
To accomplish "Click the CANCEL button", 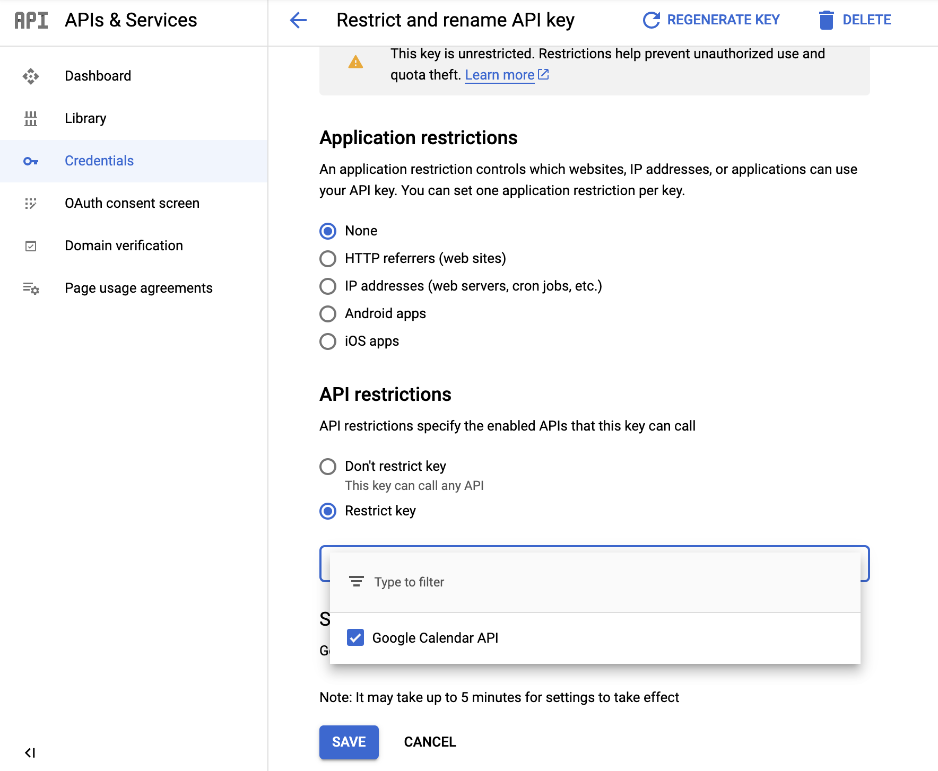I will click(x=430, y=742).
